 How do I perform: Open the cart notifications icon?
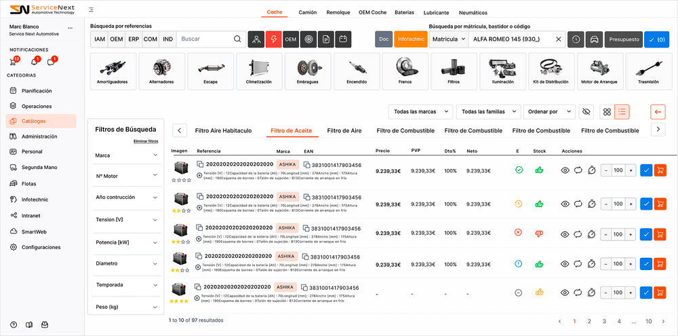point(14,62)
